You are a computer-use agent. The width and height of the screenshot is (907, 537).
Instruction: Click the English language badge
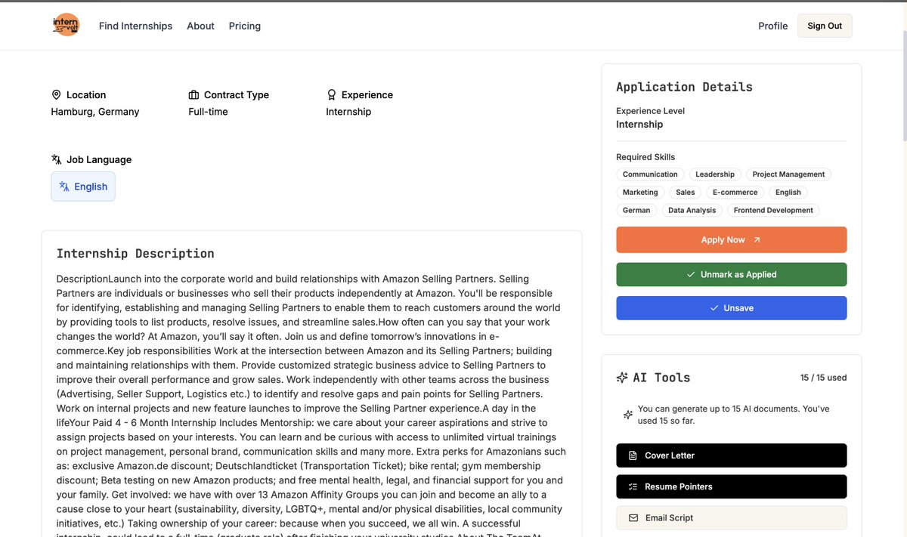click(x=83, y=187)
